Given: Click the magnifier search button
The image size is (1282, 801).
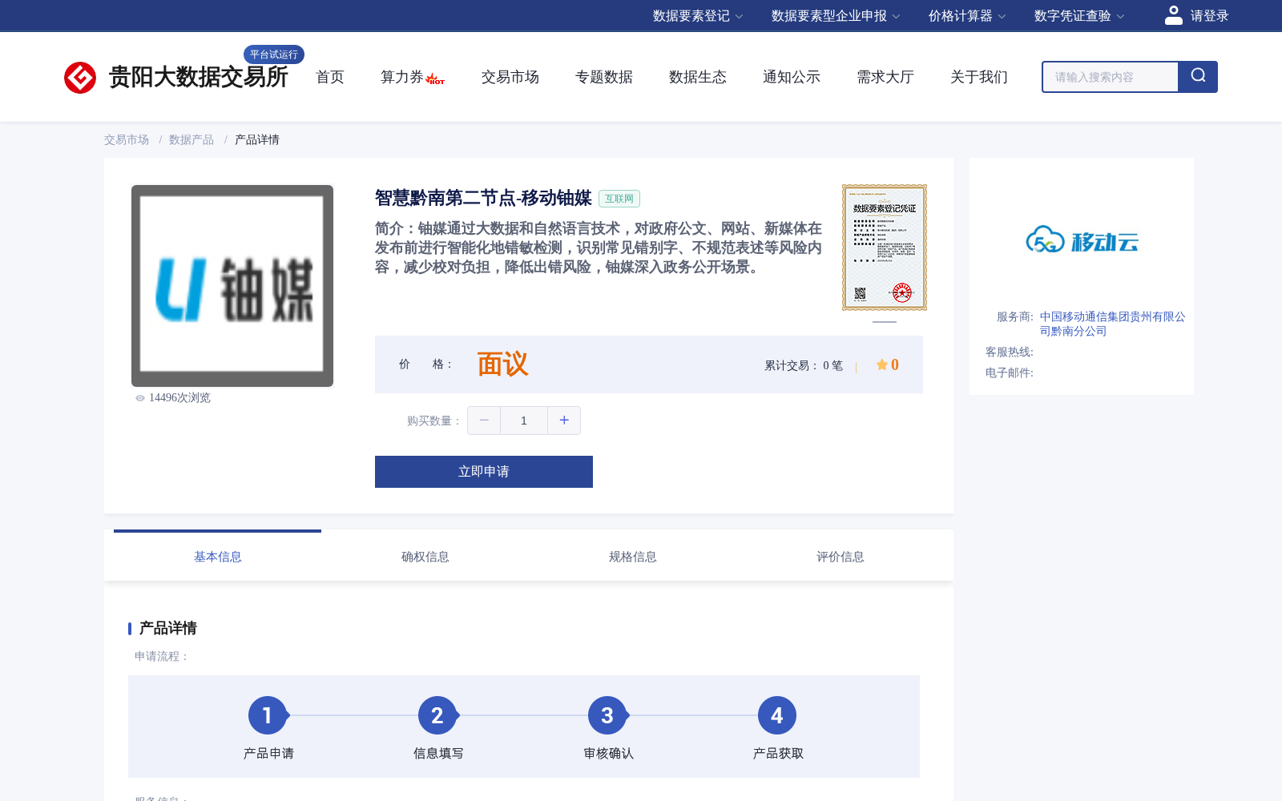Looking at the screenshot, I should click(1198, 77).
